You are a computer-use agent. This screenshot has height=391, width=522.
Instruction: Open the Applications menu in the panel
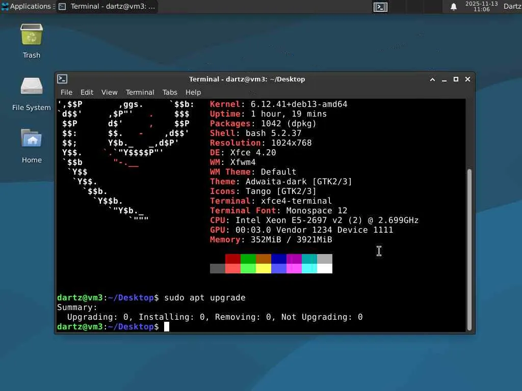click(29, 6)
